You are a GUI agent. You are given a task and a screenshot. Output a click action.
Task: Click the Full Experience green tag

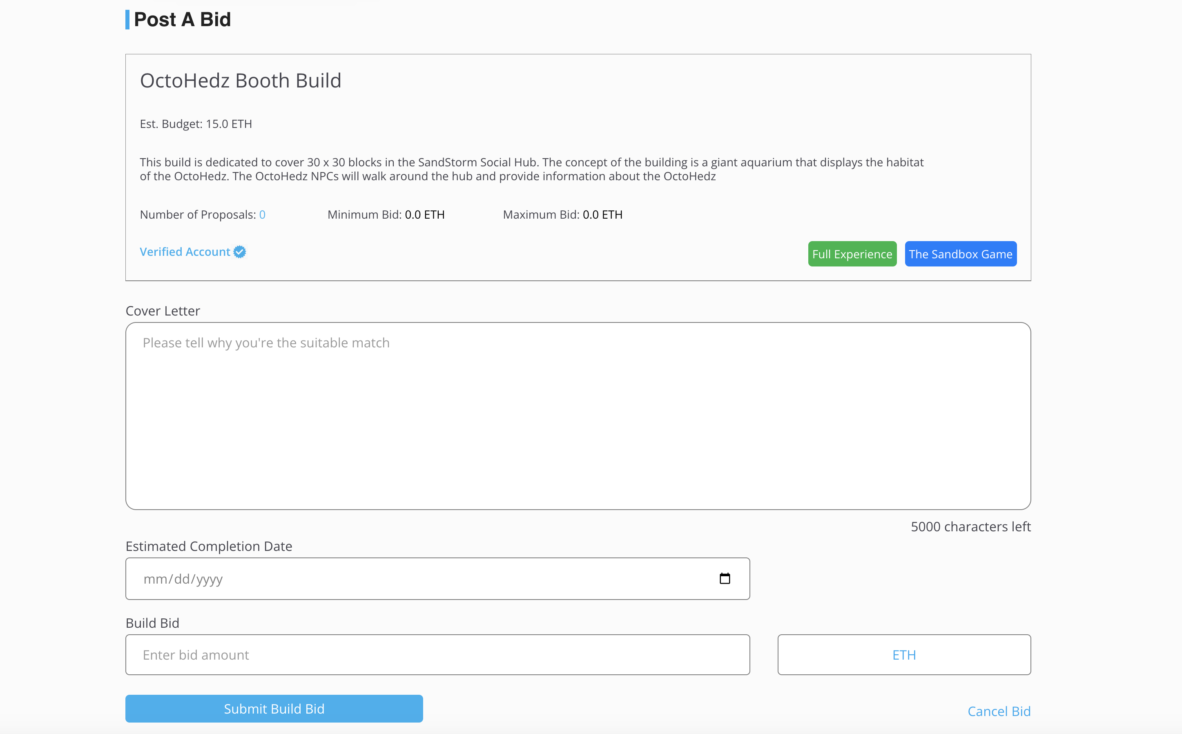pyautogui.click(x=852, y=254)
